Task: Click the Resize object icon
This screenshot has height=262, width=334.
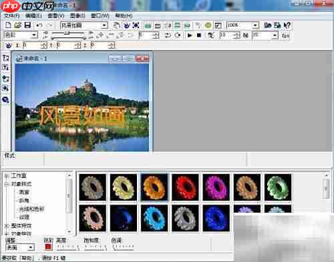Action: pyautogui.click(x=120, y=35)
